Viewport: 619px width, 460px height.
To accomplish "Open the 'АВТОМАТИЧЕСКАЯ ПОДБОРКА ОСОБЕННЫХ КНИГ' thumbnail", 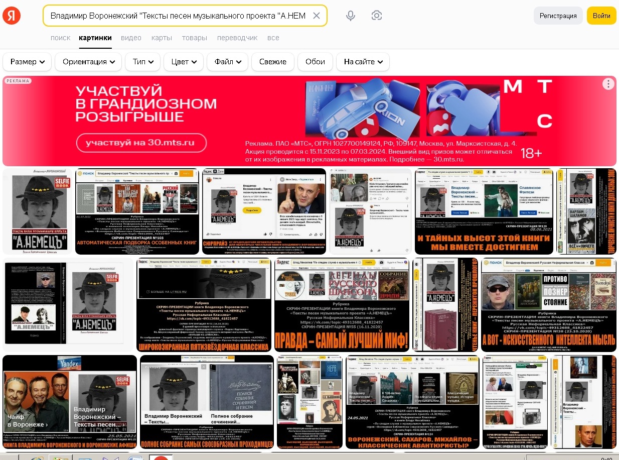I will pos(136,211).
